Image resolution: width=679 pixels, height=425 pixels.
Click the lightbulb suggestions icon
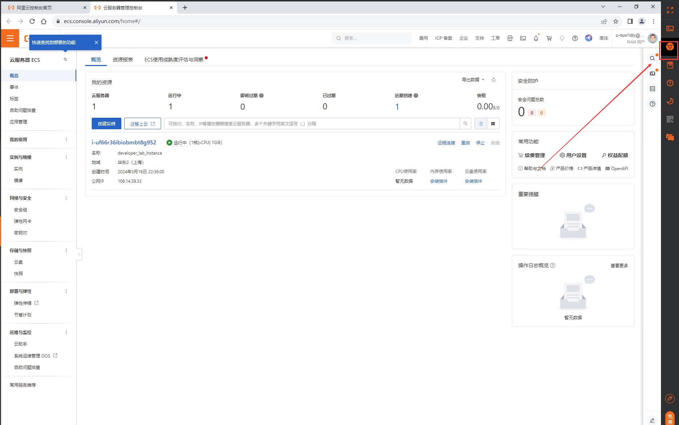click(x=562, y=38)
